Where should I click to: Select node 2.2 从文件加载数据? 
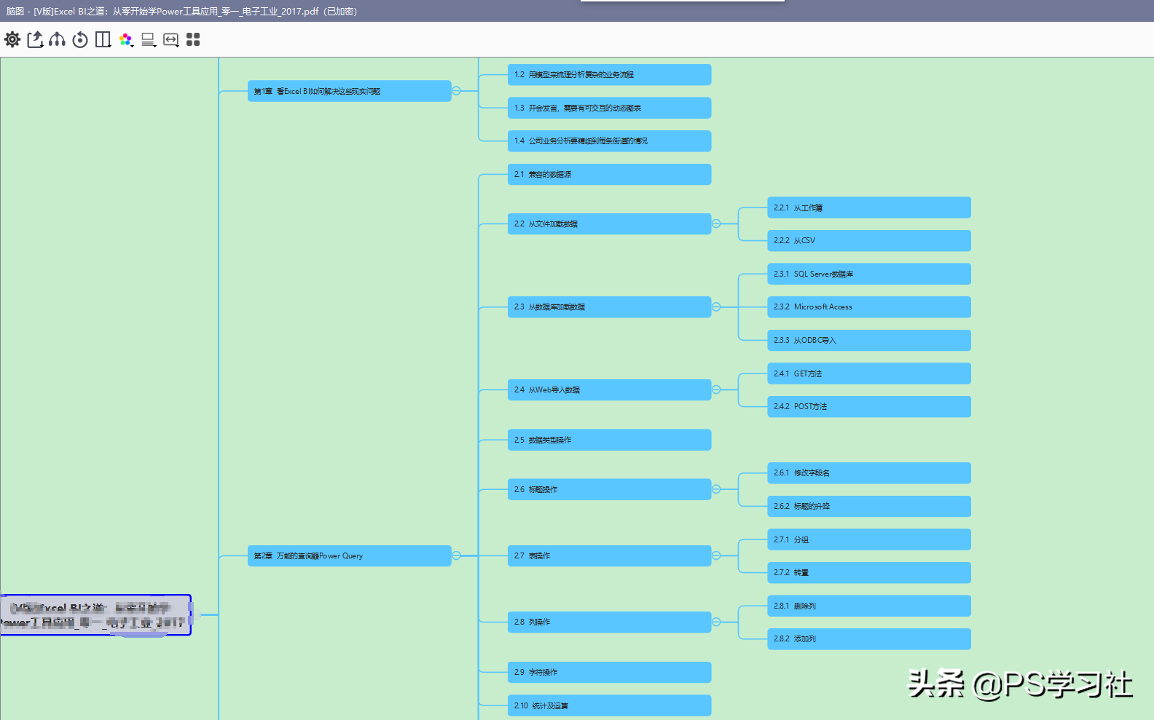610,223
